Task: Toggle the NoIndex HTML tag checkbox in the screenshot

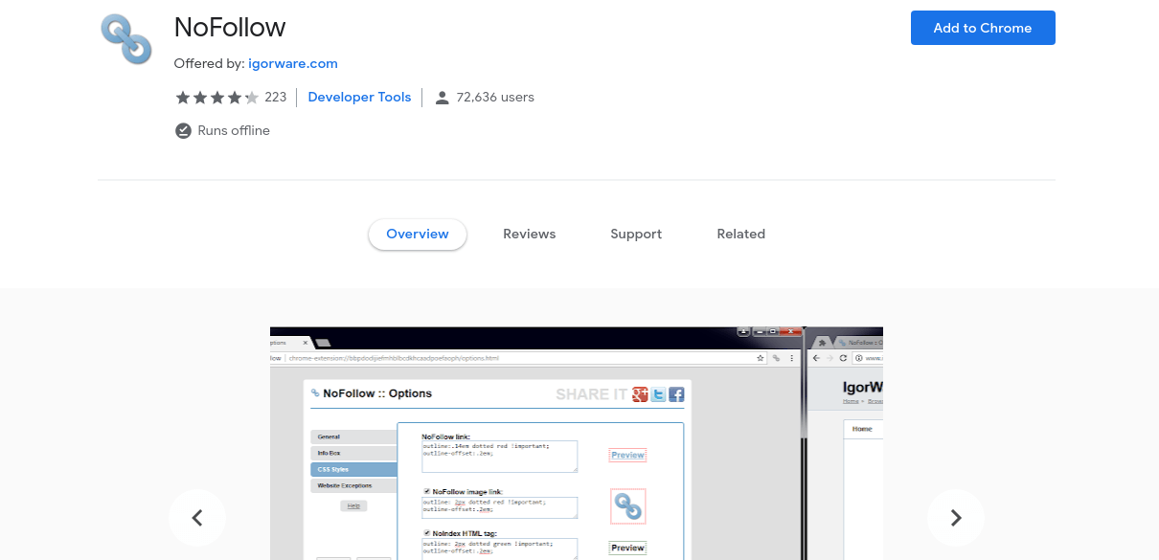Action: coord(427,533)
